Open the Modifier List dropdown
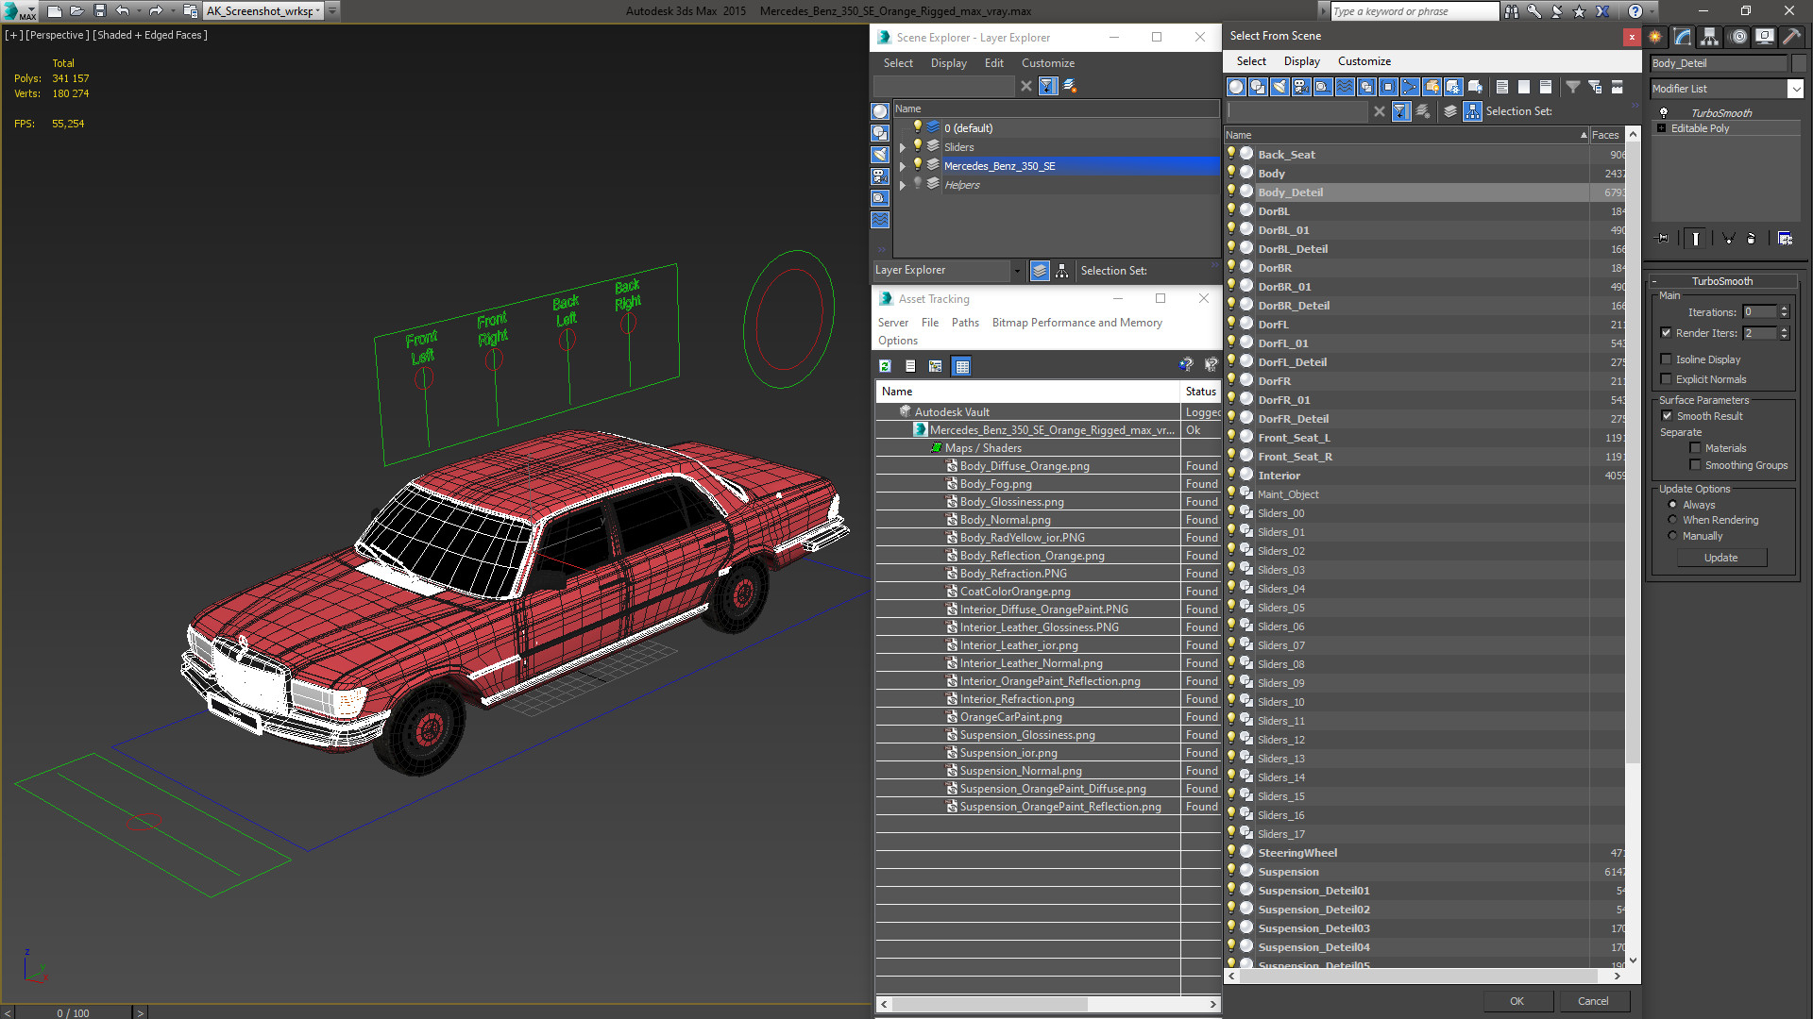The height and width of the screenshot is (1019, 1813). (x=1795, y=89)
